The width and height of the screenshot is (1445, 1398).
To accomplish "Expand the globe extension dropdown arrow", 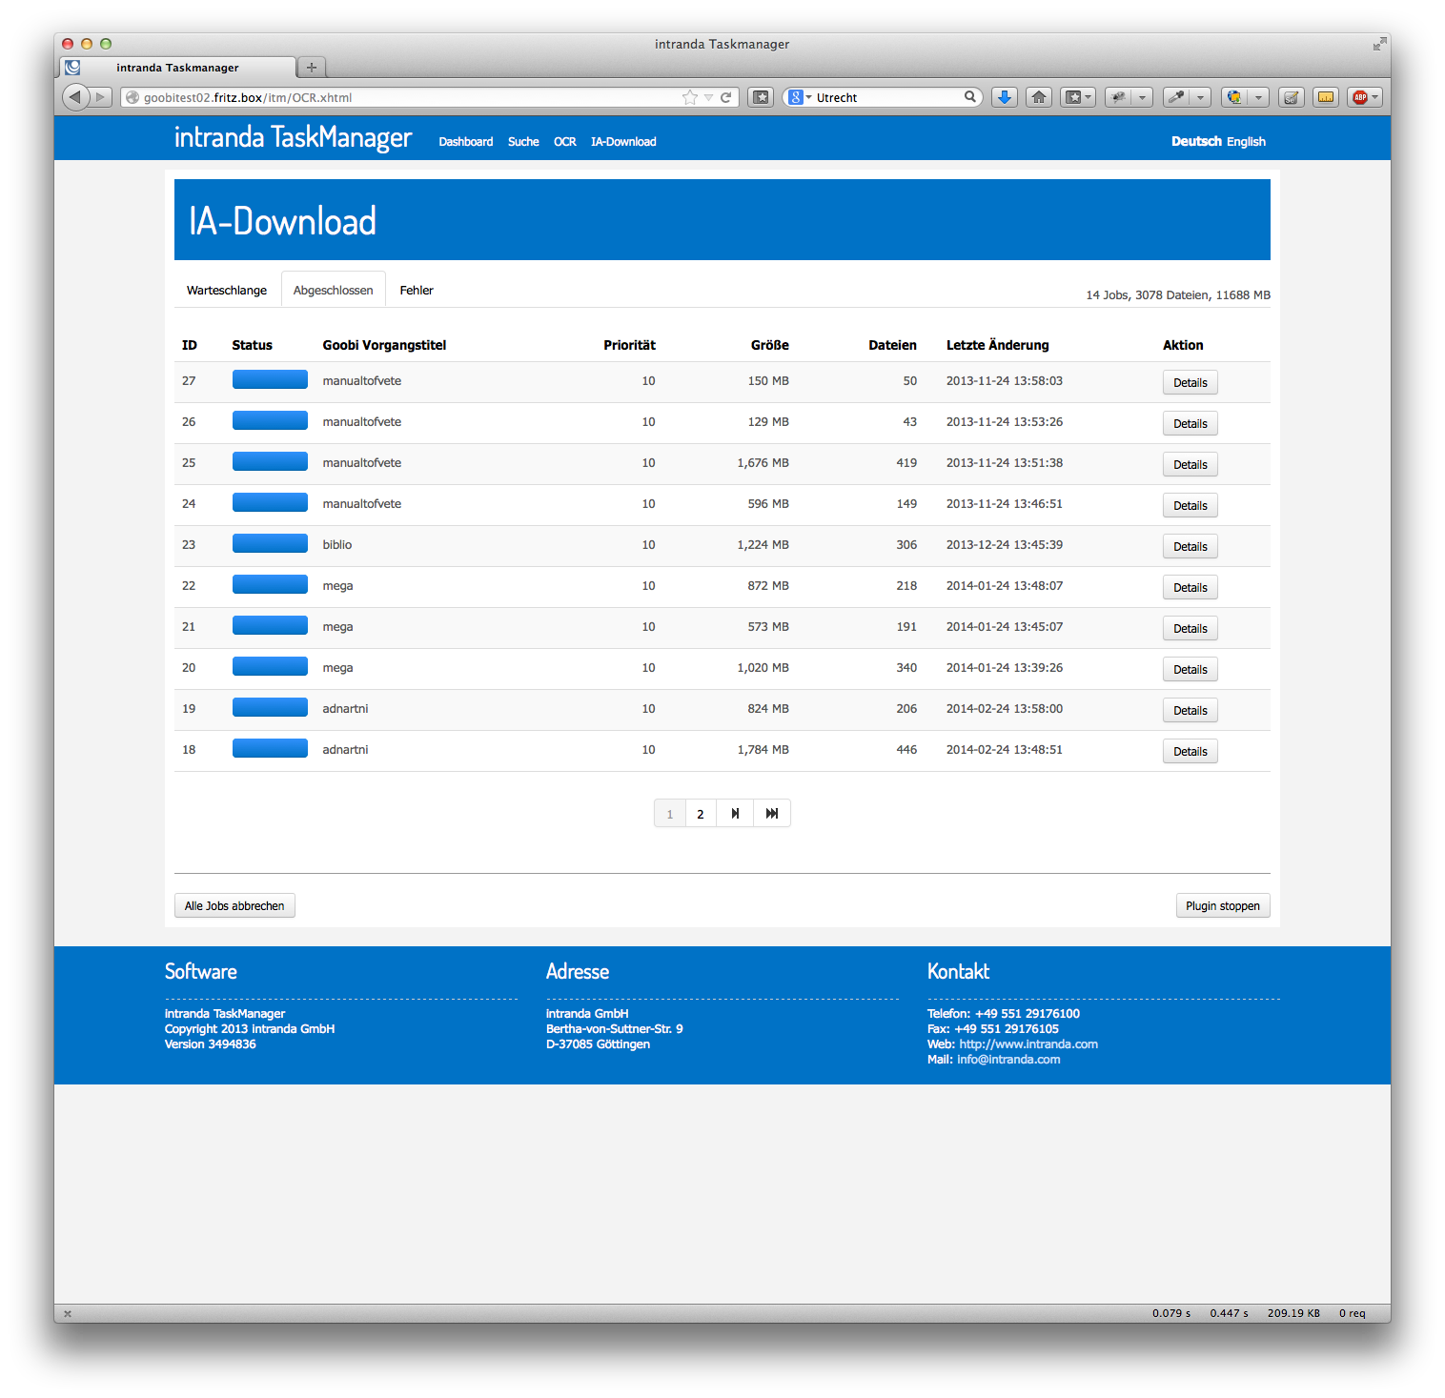I will 1258,97.
